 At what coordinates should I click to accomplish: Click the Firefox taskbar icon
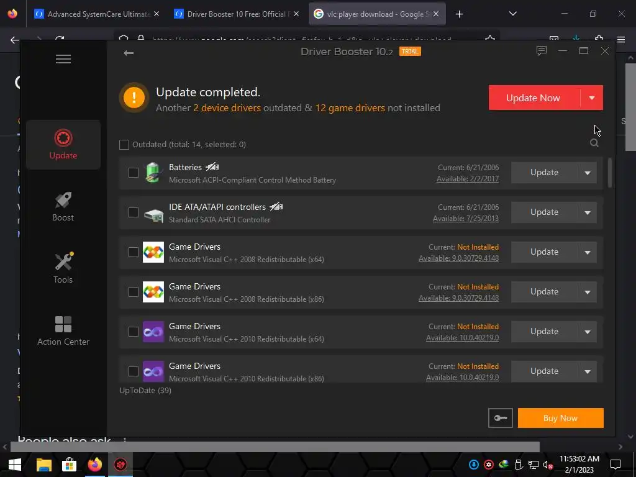pos(95,465)
